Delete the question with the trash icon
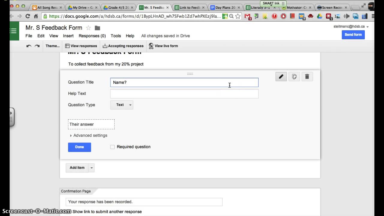The image size is (384, 216). point(307,77)
